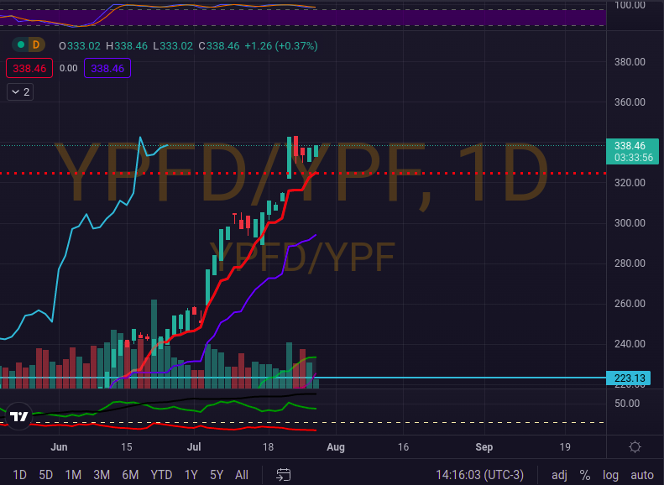
Task: Select the 6M date range
Action: pyautogui.click(x=130, y=475)
